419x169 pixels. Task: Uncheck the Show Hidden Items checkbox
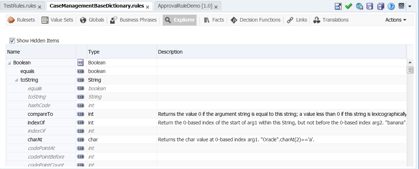click(12, 41)
